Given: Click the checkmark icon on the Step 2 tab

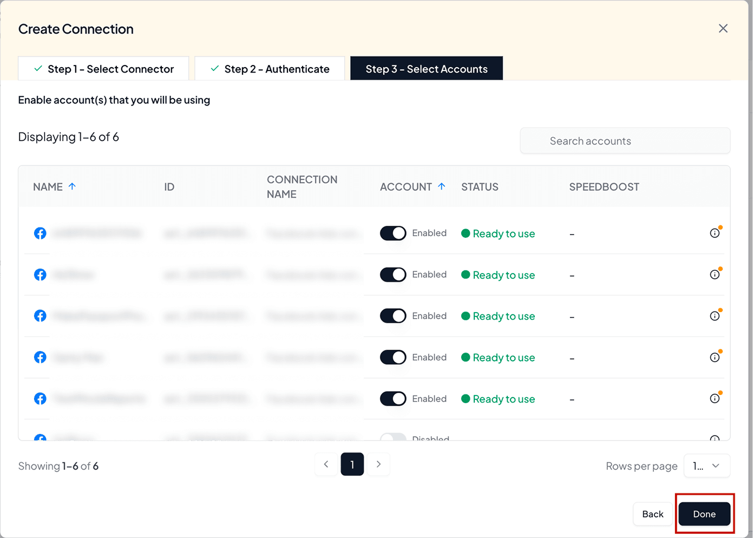Looking at the screenshot, I should click(x=215, y=69).
